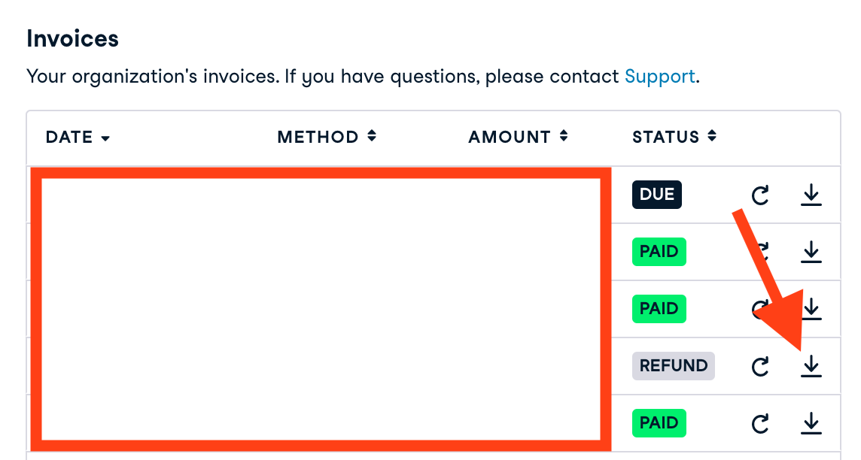Download the first PAID invoice
This screenshot has width=861, height=460.
811,252
